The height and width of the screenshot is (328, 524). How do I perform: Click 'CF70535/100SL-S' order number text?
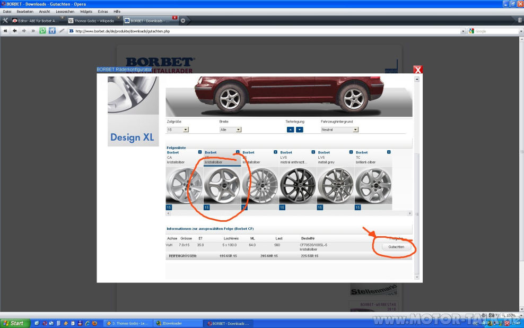coord(313,245)
